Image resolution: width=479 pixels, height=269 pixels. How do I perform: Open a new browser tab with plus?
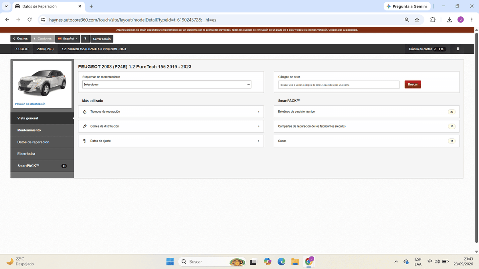[x=91, y=6]
